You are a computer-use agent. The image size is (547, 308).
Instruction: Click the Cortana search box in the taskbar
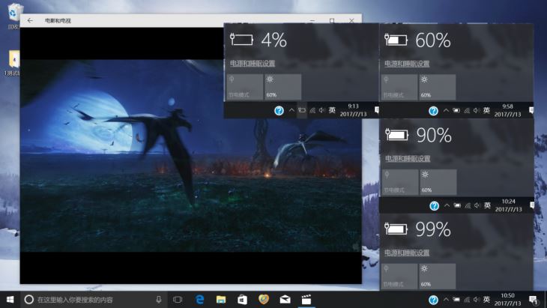[x=94, y=299]
